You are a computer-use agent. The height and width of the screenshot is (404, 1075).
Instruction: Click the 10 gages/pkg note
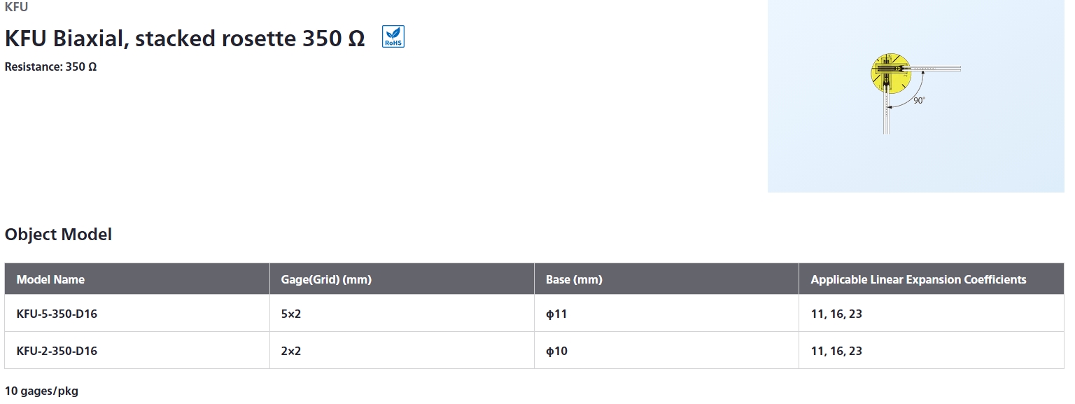[x=41, y=391]
